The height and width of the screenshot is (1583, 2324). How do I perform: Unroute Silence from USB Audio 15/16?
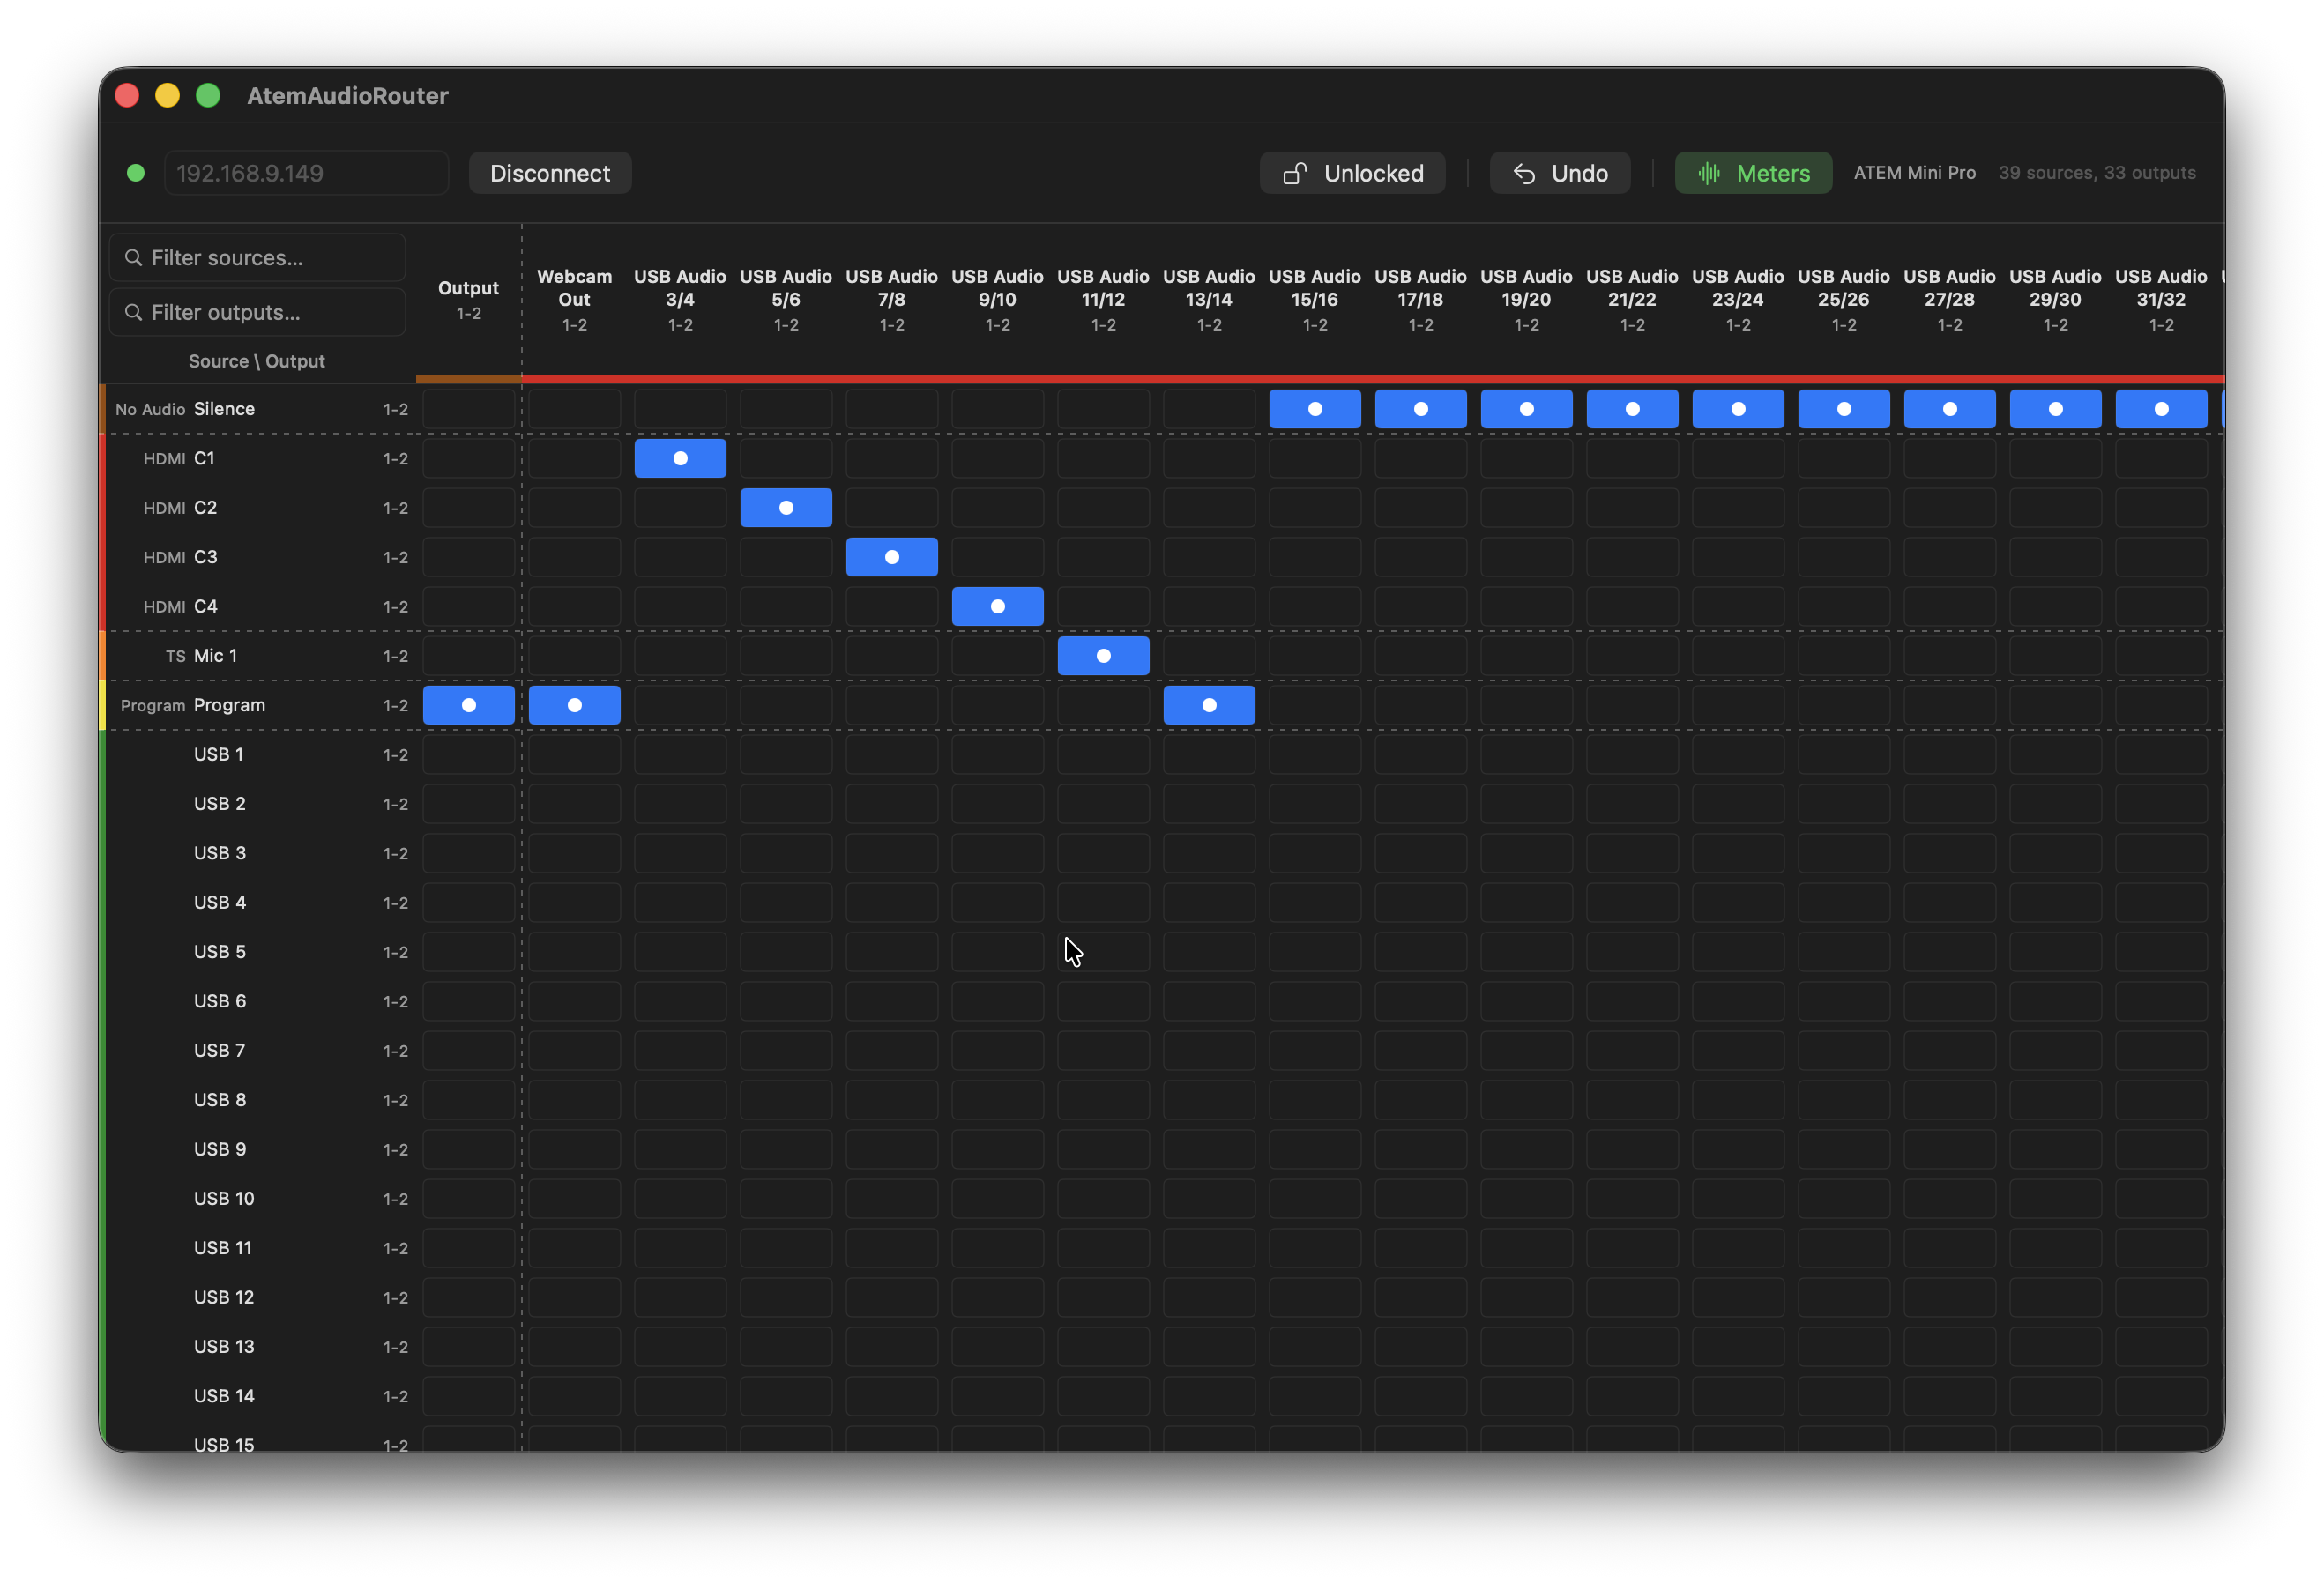(x=1314, y=408)
